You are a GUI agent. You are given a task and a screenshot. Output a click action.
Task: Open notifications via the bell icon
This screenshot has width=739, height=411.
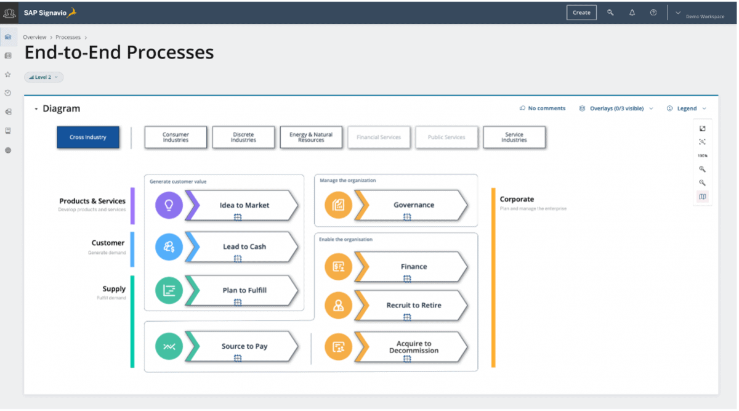click(x=632, y=12)
